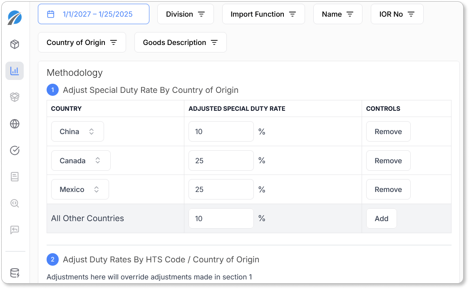The height and width of the screenshot is (289, 469).
Task: Open the circled checkmark sidebar icon
Action: 15,150
